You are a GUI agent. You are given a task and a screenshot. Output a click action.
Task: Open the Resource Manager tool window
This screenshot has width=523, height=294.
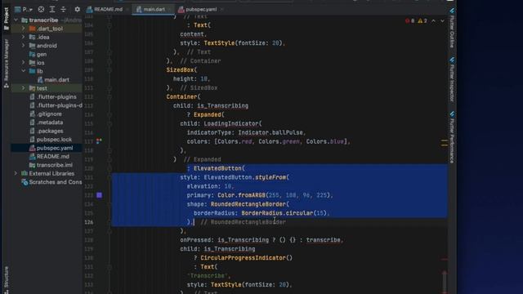click(x=7, y=64)
